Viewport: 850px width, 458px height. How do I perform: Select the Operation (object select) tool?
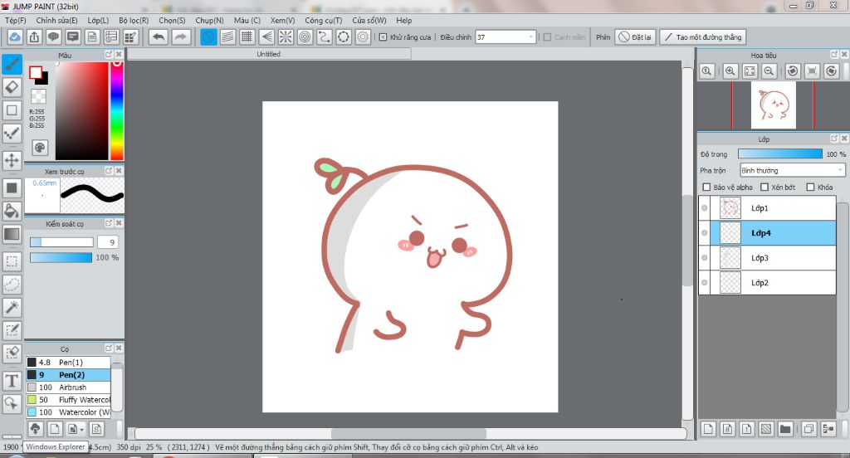12,404
